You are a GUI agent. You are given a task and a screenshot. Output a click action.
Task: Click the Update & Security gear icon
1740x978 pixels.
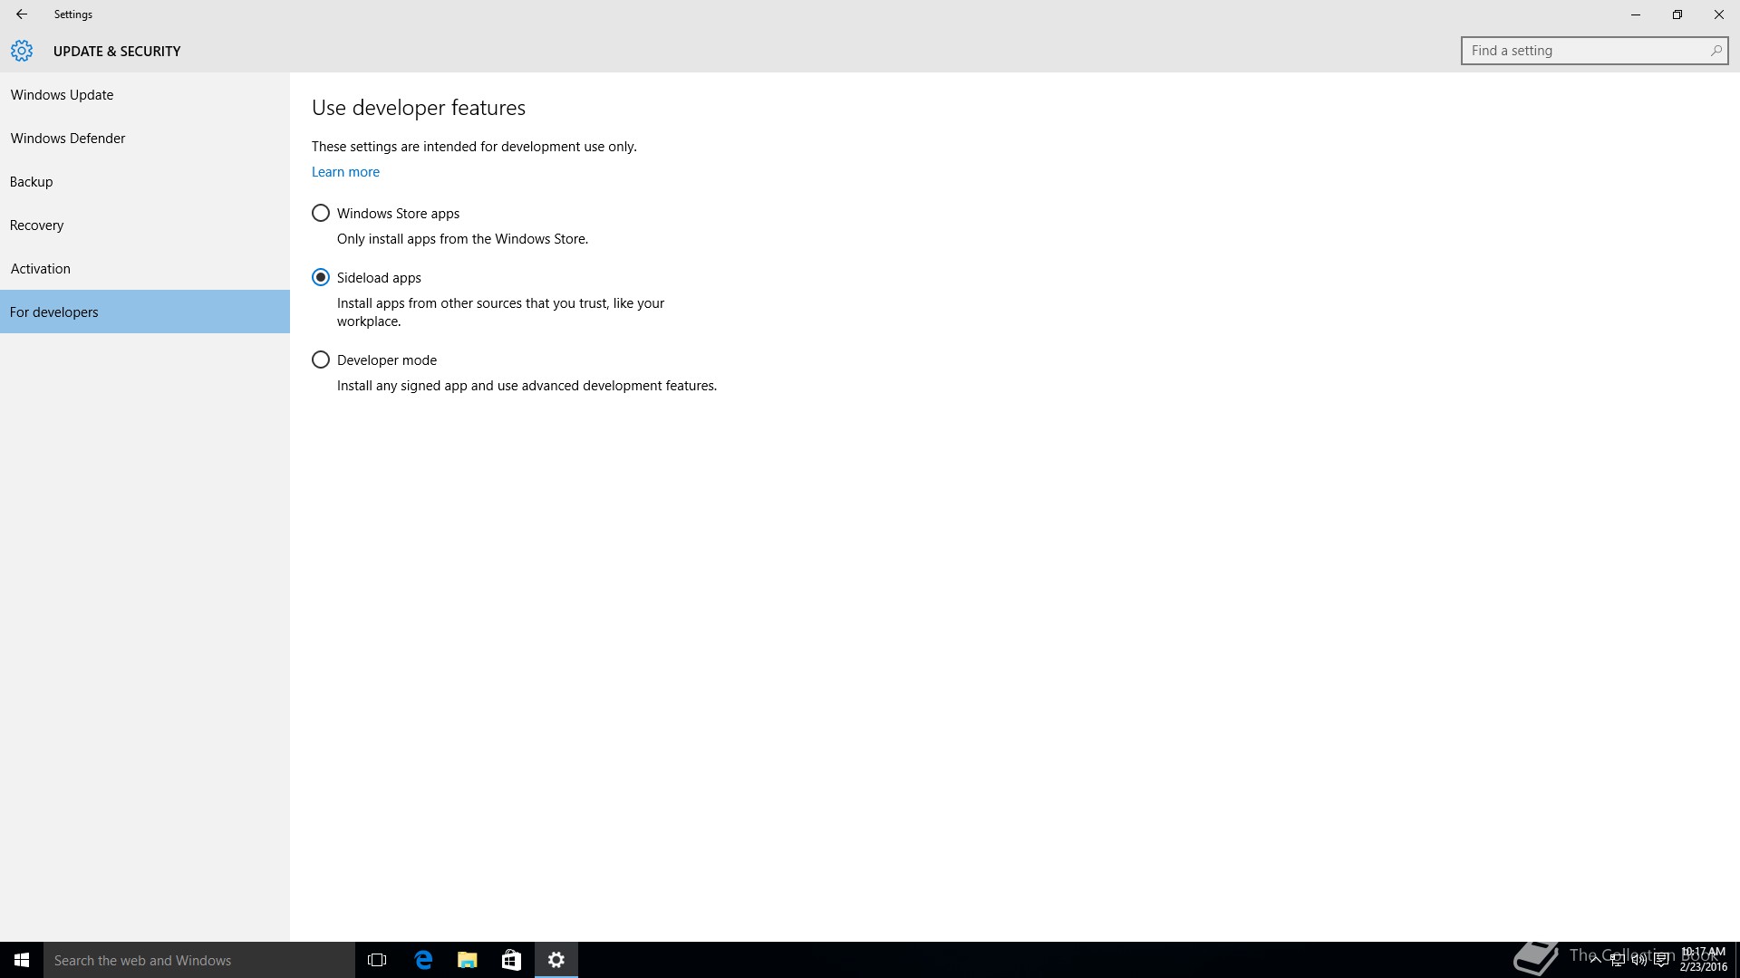point(22,51)
